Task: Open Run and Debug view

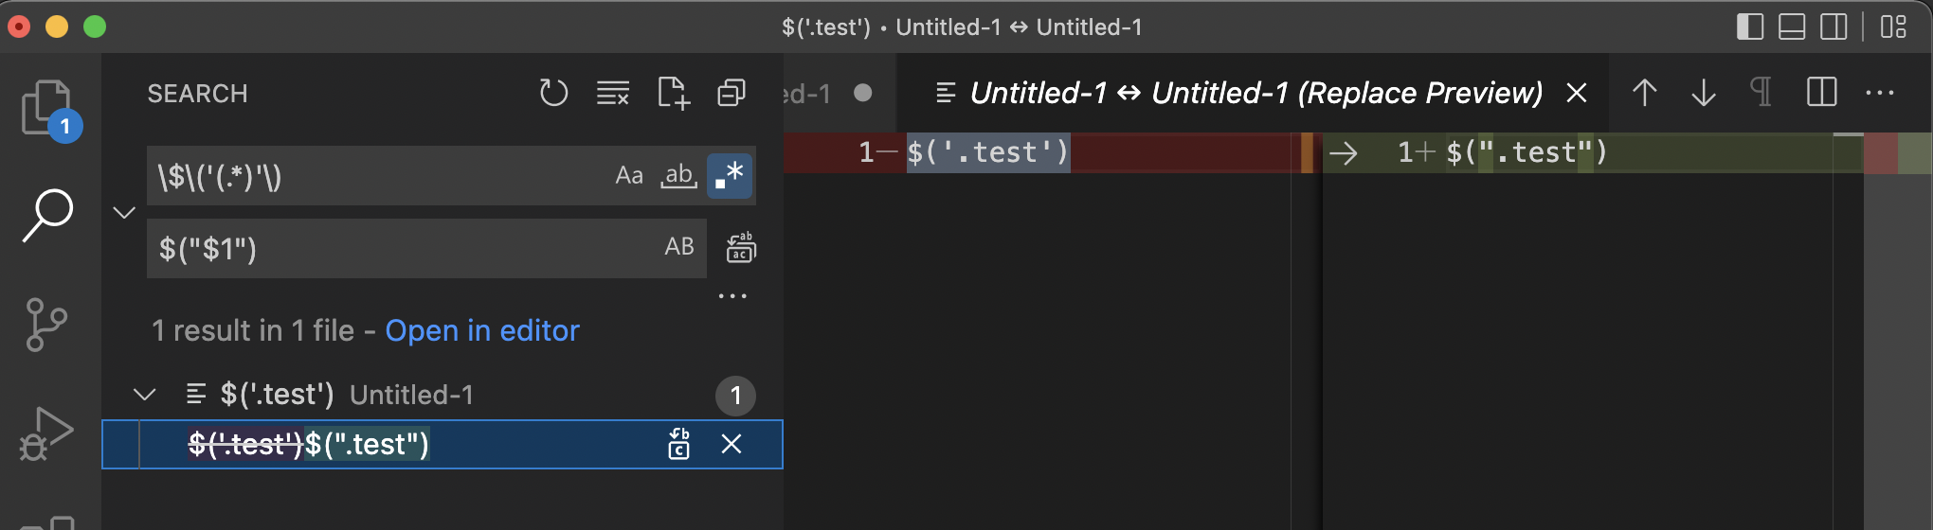Action: point(45,433)
